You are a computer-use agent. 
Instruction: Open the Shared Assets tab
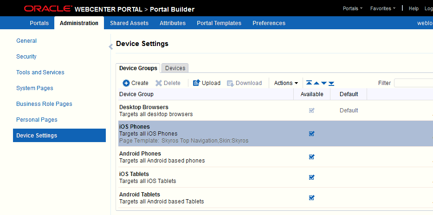tap(129, 23)
